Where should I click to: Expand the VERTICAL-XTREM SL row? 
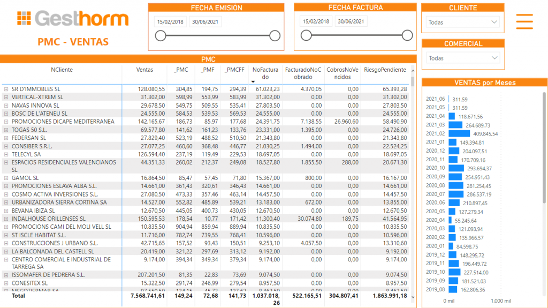click(x=6, y=97)
